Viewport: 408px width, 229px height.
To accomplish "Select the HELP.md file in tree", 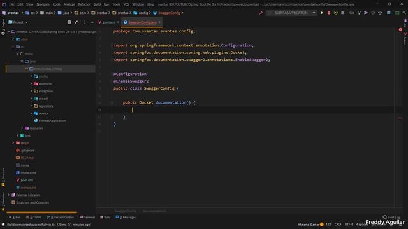I will coord(27,158).
